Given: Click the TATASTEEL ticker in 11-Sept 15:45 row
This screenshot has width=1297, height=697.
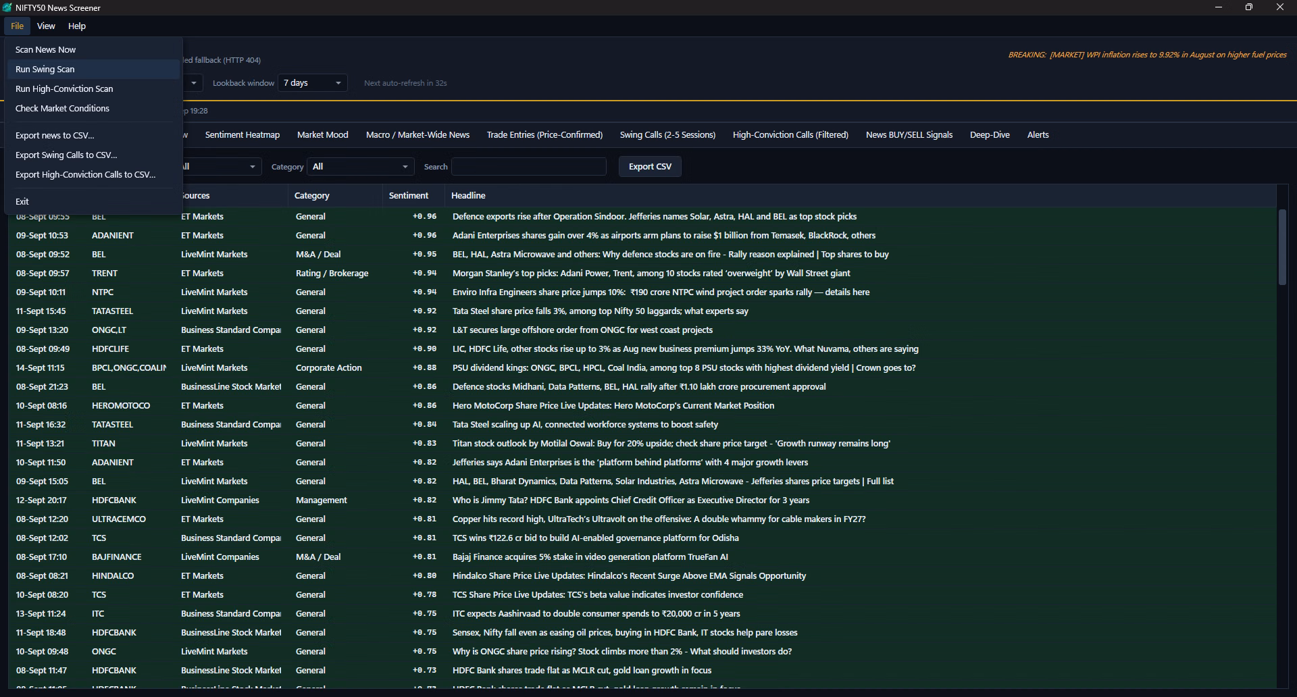Looking at the screenshot, I should coord(112,311).
